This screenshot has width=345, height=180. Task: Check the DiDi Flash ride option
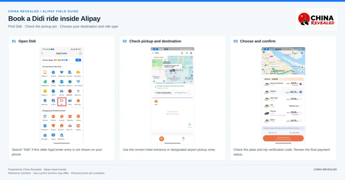(x=301, y=99)
